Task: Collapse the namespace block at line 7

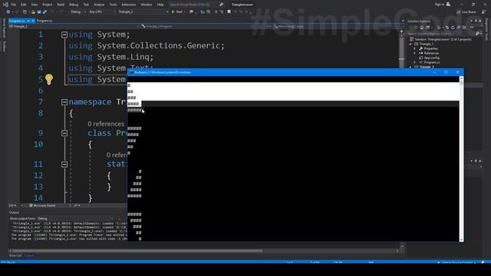Action: coord(64,102)
